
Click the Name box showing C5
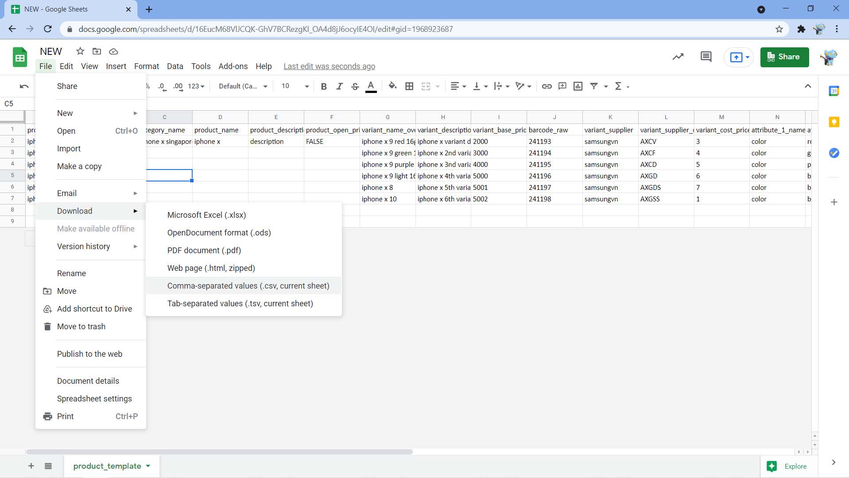18,104
